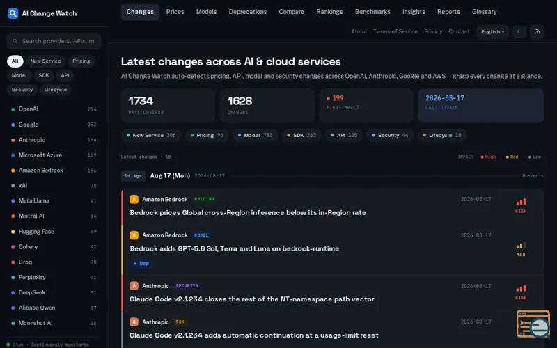Image resolution: width=557 pixels, height=348 pixels.
Task: Filter by Hugging Face provider
Action: (x=54, y=232)
